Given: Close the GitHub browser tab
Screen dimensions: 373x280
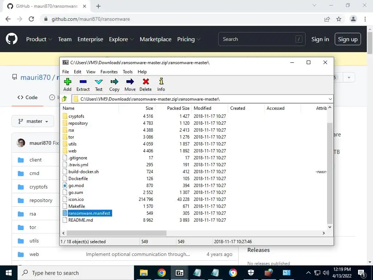Looking at the screenshot, I should [85, 6].
